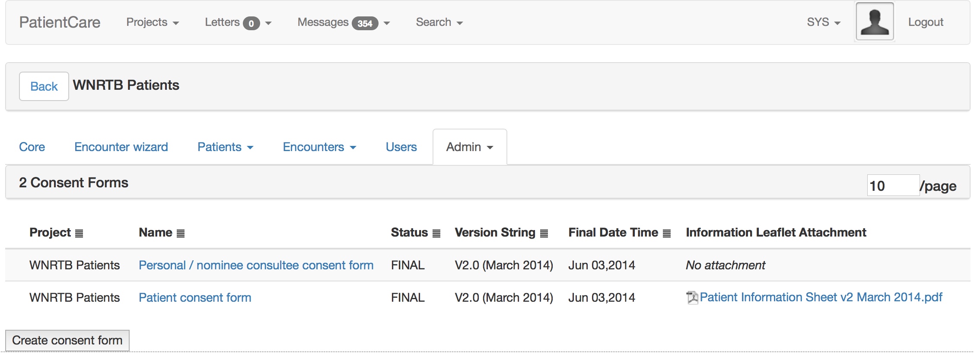Viewport: 974px width, 360px height.
Task: Click the PDF attachment icon
Action: (x=692, y=297)
